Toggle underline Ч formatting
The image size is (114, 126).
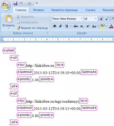pos(67,26)
